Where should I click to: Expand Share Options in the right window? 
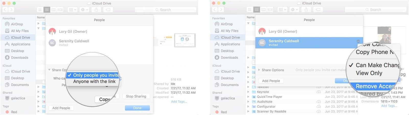pyautogui.click(x=259, y=70)
